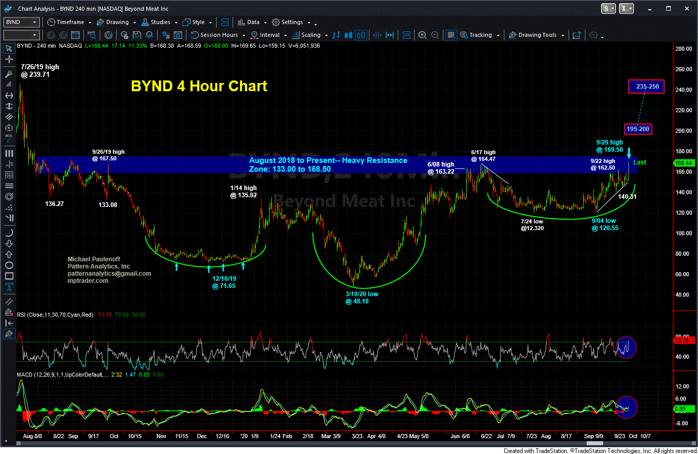
Task: Click the Zoom In magnifier
Action: pos(423,35)
